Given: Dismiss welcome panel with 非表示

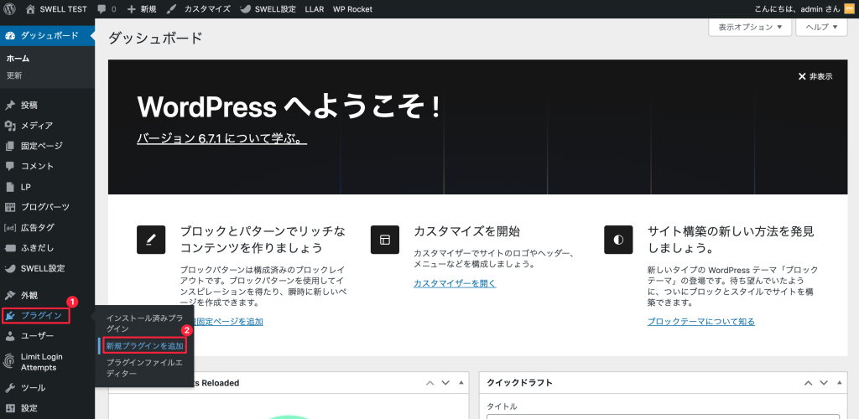Looking at the screenshot, I should (815, 76).
